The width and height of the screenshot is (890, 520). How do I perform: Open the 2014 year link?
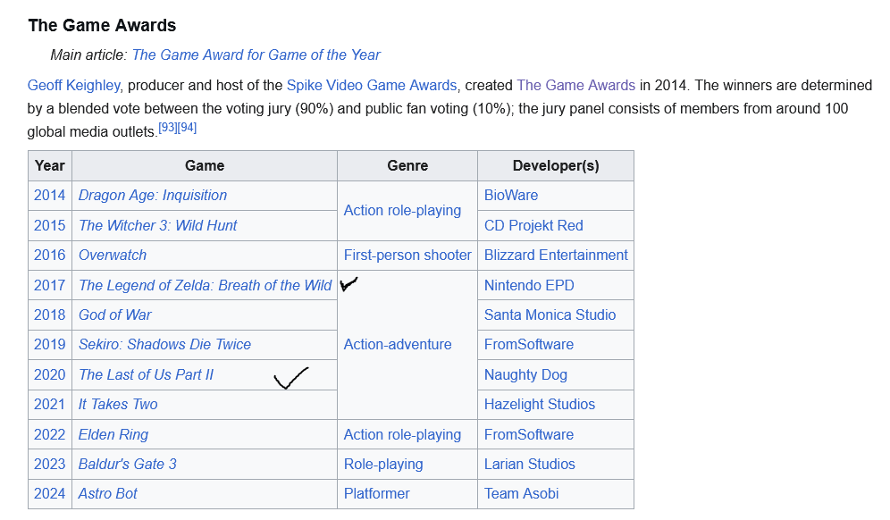(49, 196)
